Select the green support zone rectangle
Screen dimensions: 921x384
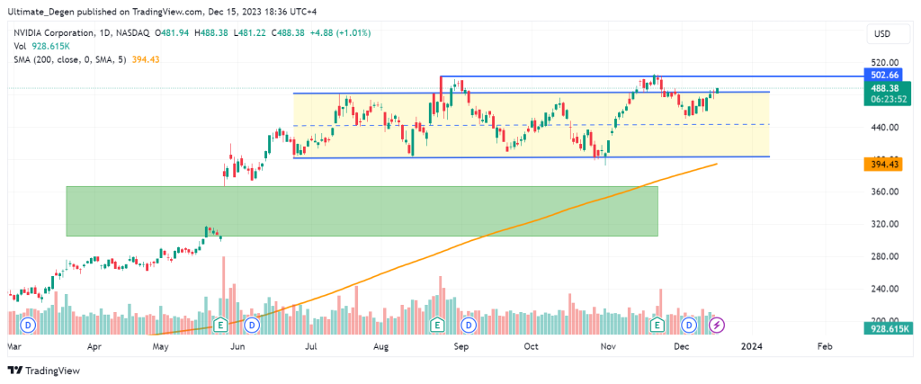tap(362, 211)
